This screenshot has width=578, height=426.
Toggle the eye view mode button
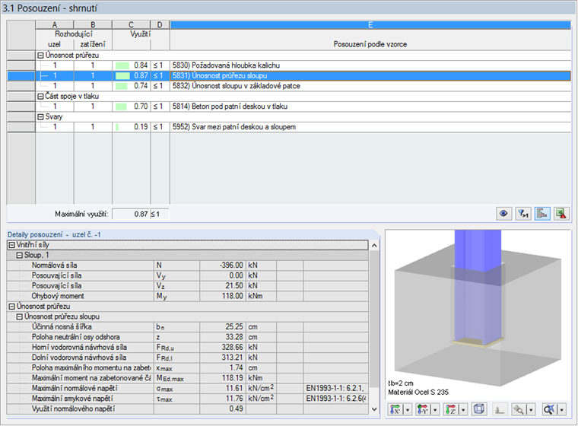(503, 214)
